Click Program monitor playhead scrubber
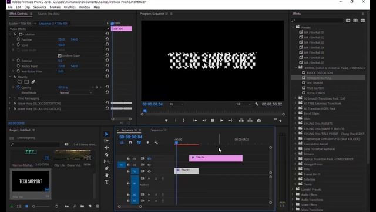The height and width of the screenshot is (212, 376). point(145,111)
